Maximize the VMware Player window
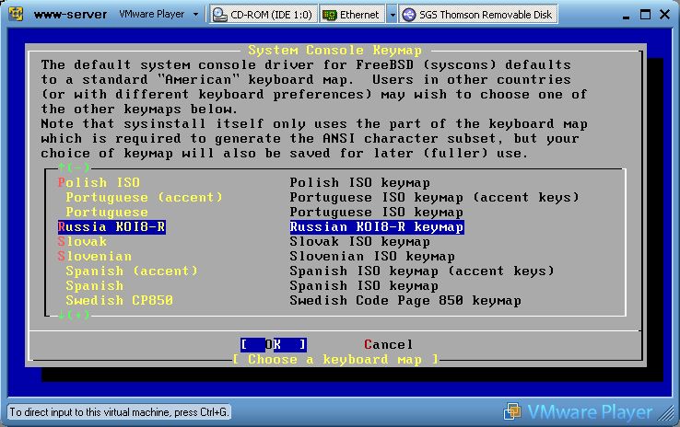Screen dimensions: 680x427 [645, 15]
